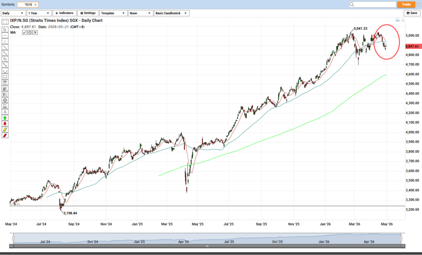Select the arrow pointer cursor tool

click(x=5, y=29)
